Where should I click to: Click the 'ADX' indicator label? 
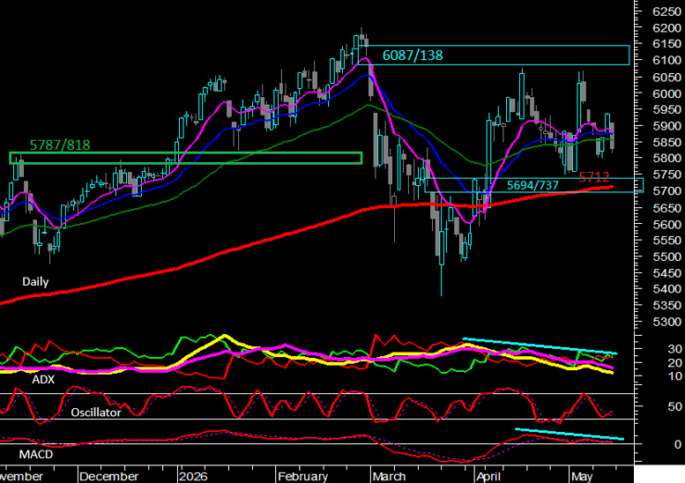pyautogui.click(x=43, y=380)
